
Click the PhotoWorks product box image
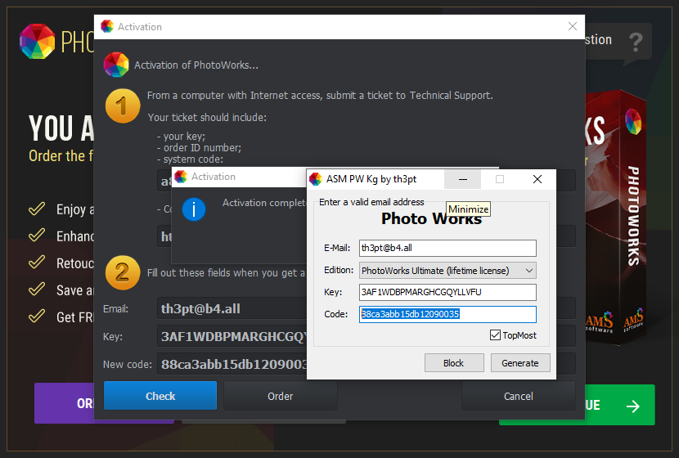click(x=616, y=217)
